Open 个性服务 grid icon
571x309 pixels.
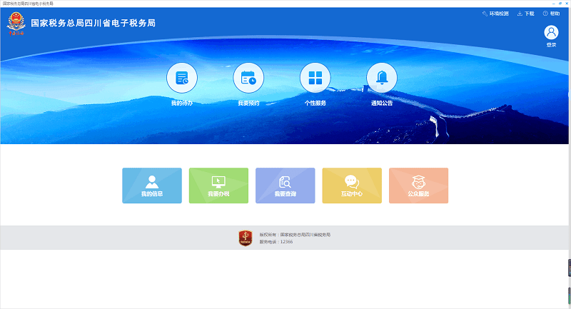(x=315, y=78)
